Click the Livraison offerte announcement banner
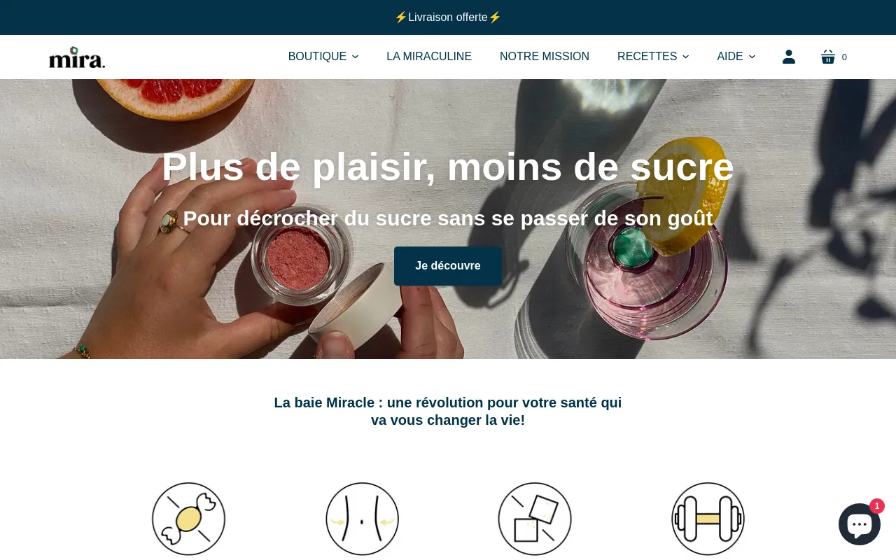Screen dimensions: 896x560 [448, 17]
